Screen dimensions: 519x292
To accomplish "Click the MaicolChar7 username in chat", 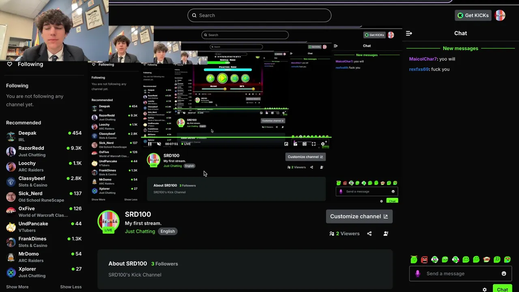I will click(423, 59).
